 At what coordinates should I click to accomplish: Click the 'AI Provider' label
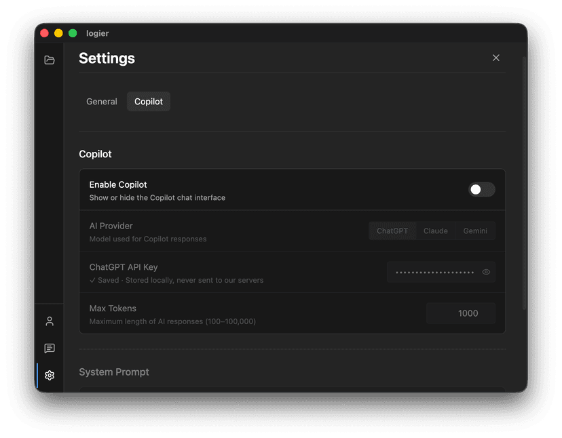click(x=111, y=226)
